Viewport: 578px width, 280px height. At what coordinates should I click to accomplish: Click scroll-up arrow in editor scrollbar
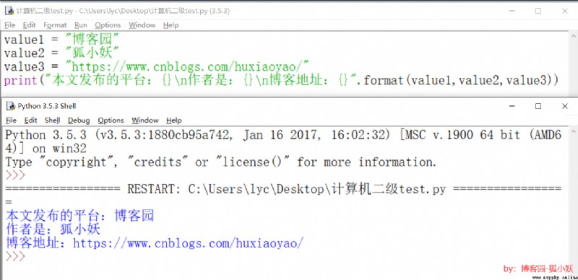574,36
